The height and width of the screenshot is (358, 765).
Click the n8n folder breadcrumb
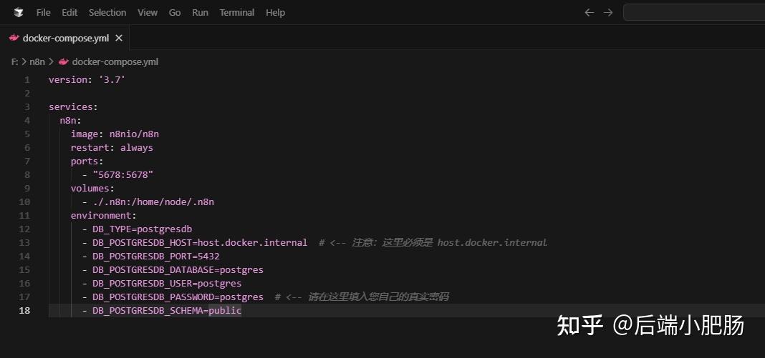point(37,61)
